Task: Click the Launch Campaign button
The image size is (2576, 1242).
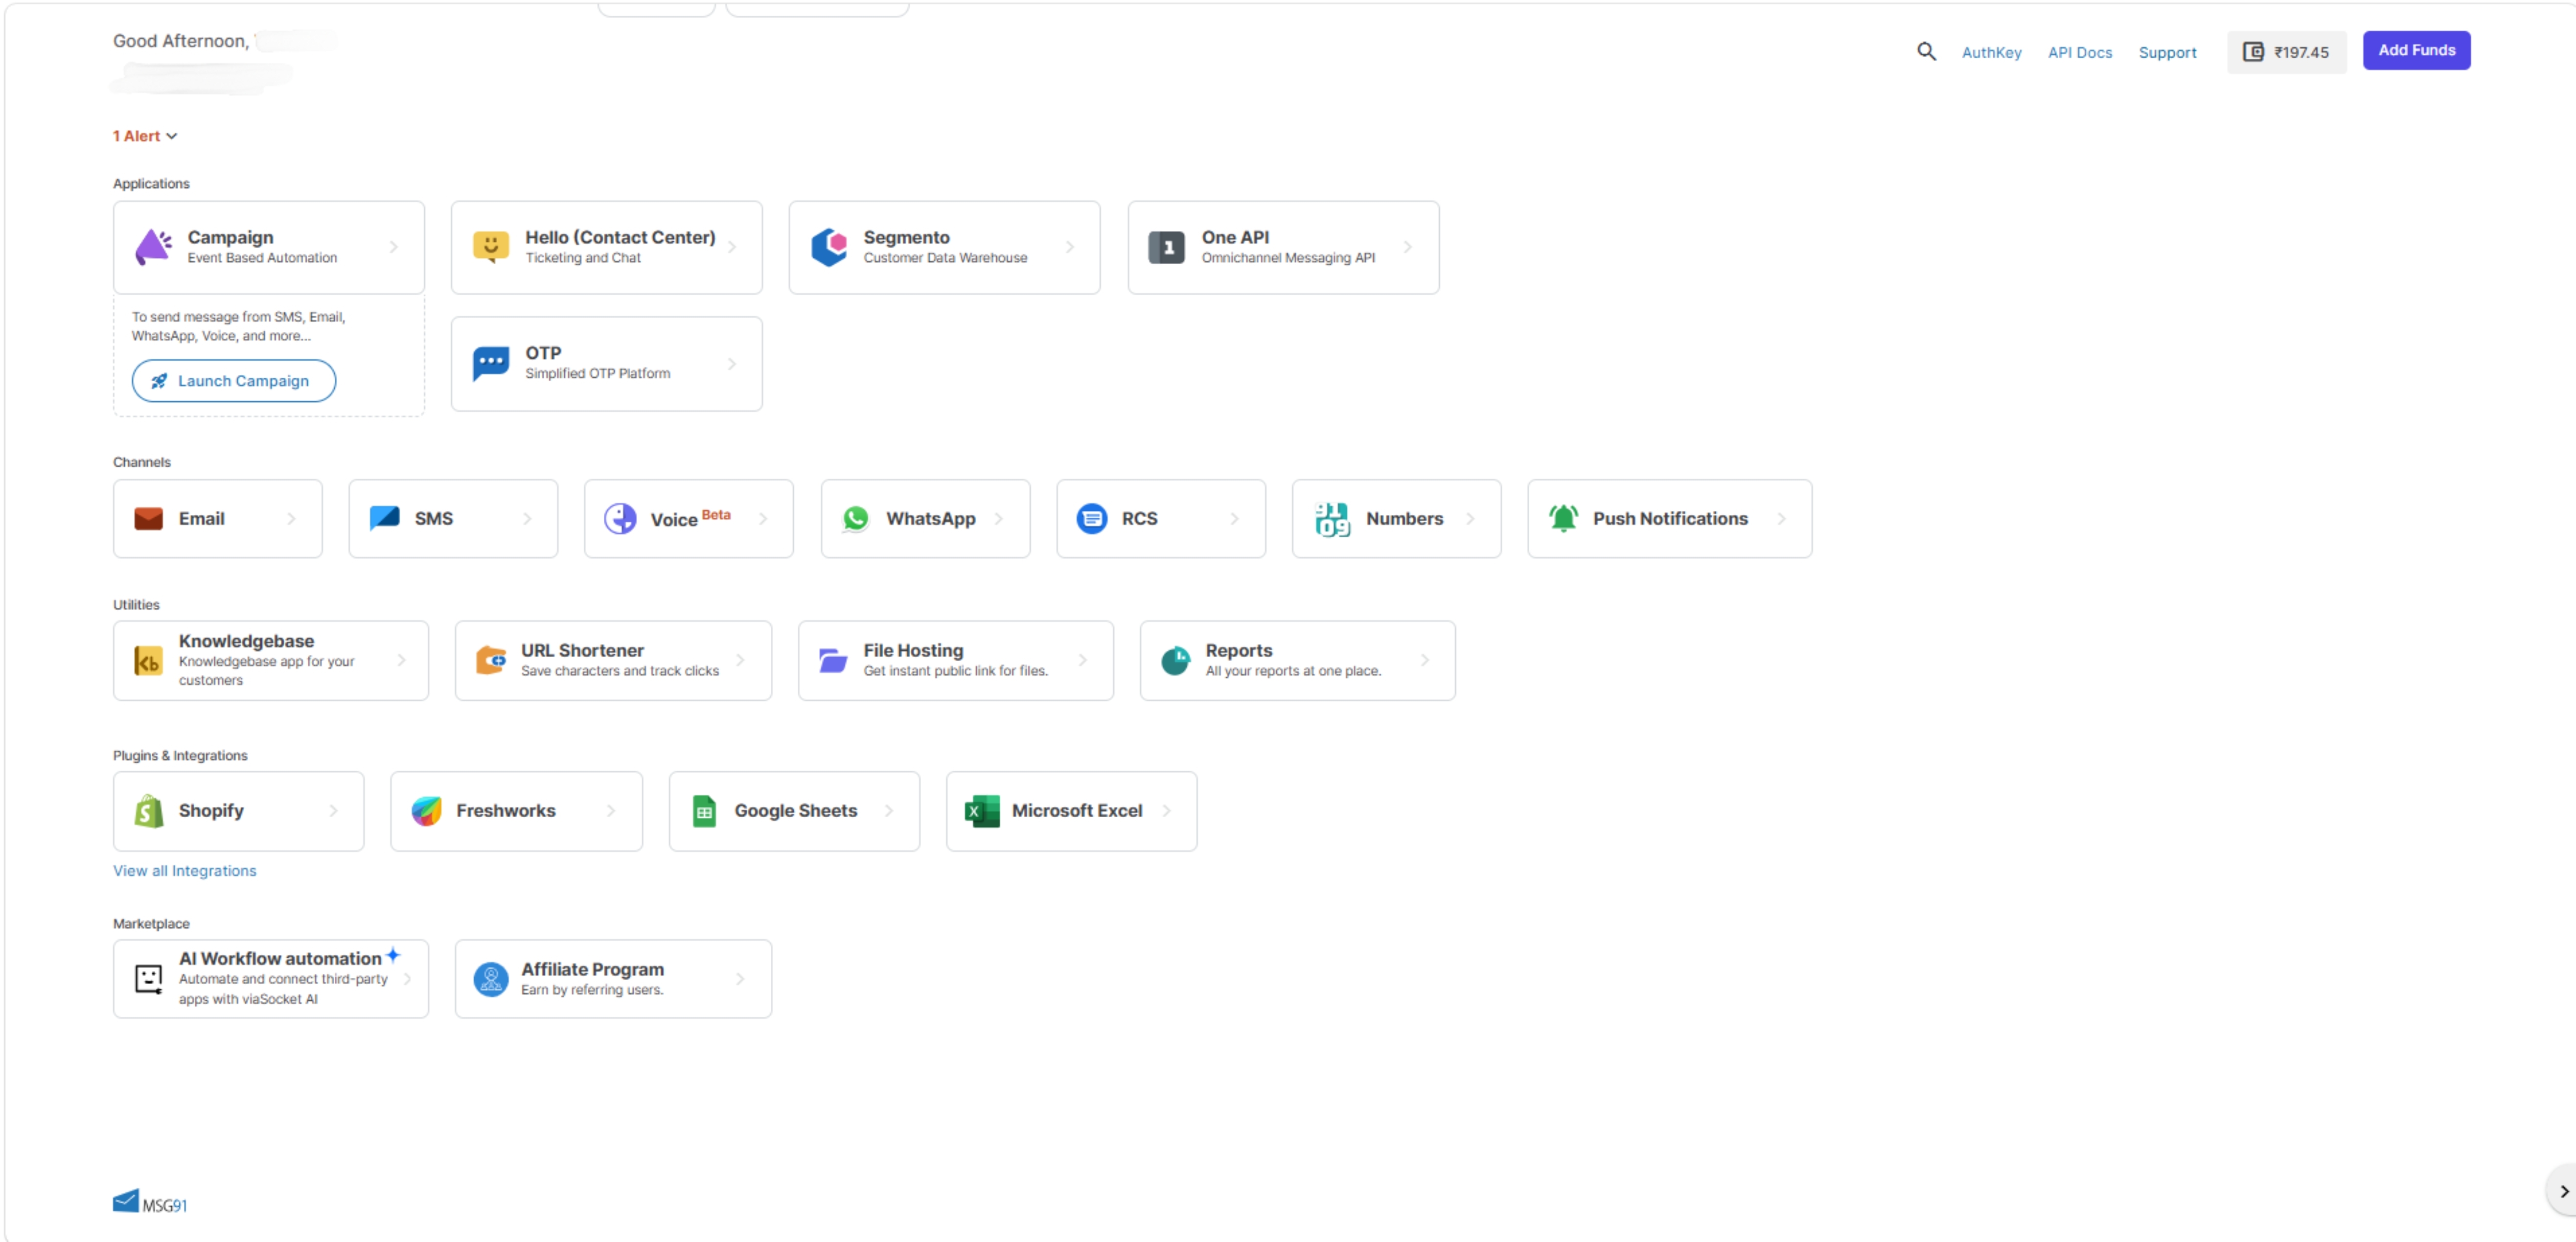Action: [x=234, y=381]
